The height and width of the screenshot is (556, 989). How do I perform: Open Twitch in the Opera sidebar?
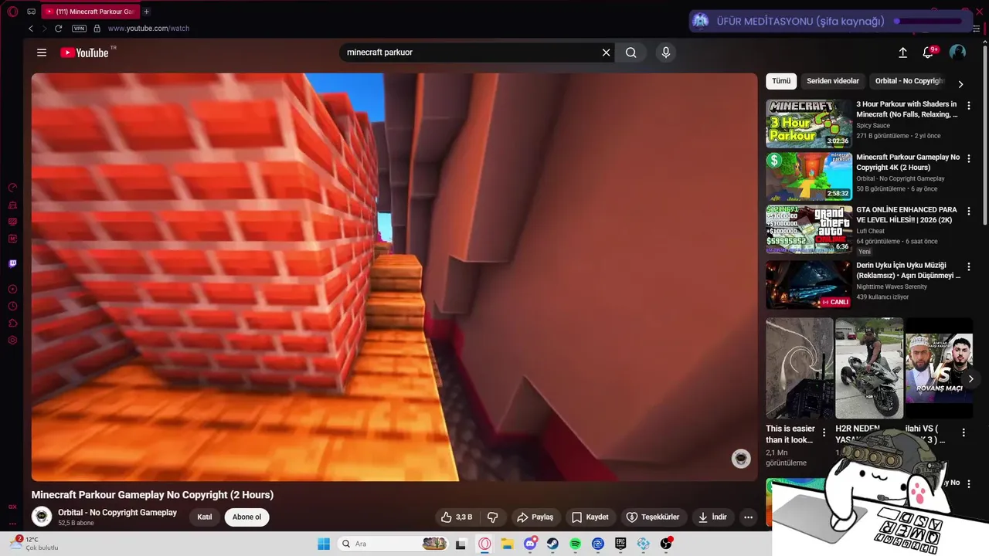12,264
